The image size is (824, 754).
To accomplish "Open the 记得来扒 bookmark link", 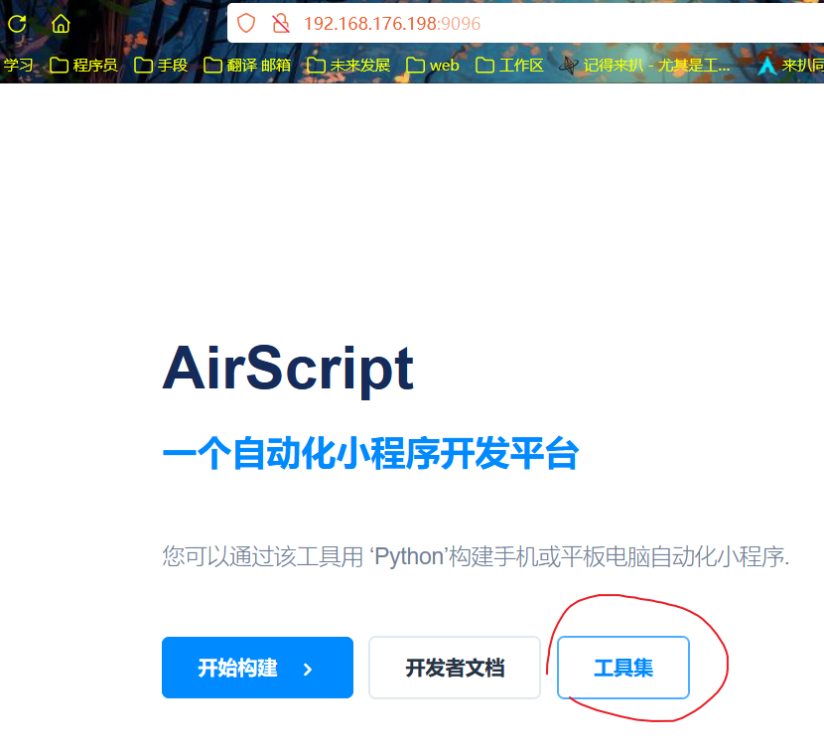I will (x=644, y=66).
